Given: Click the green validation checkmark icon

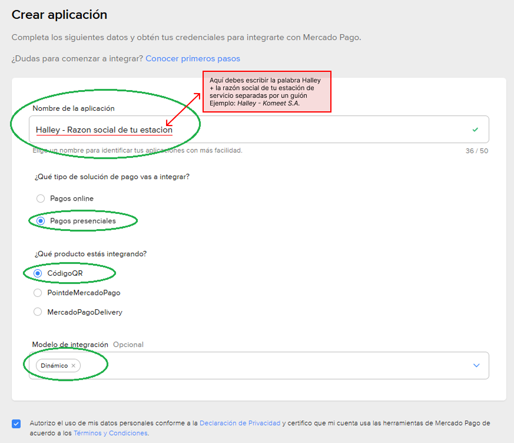Looking at the screenshot, I should point(475,130).
